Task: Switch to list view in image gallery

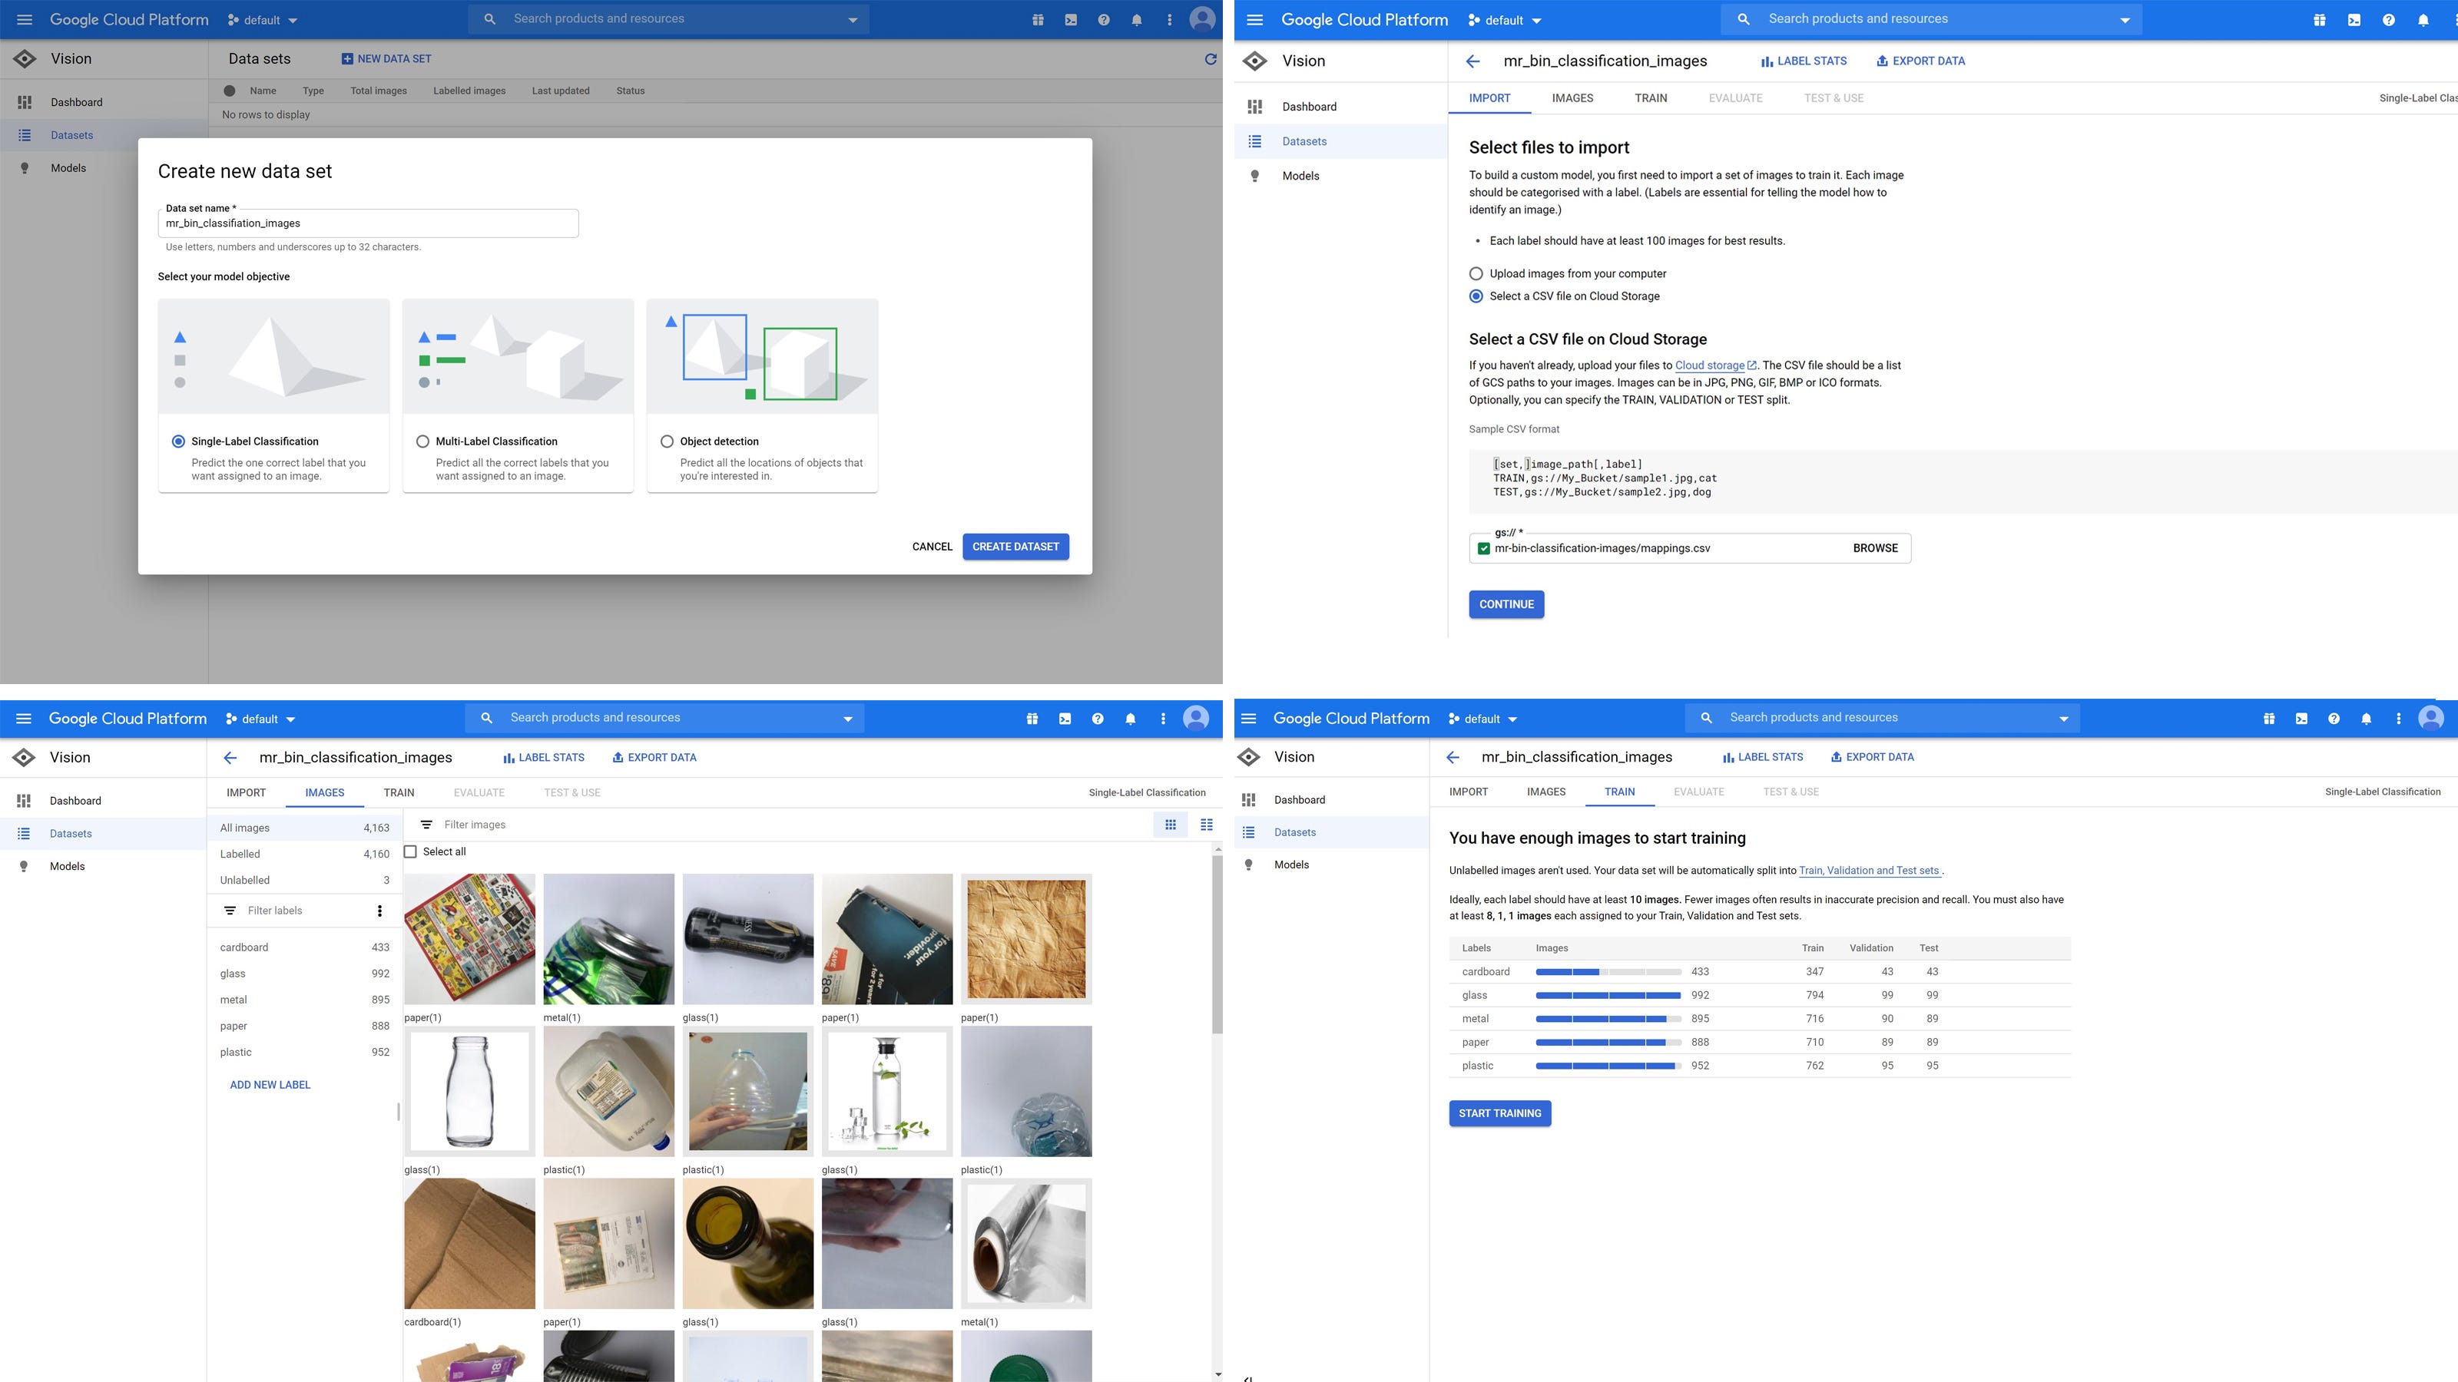Action: 1206,825
